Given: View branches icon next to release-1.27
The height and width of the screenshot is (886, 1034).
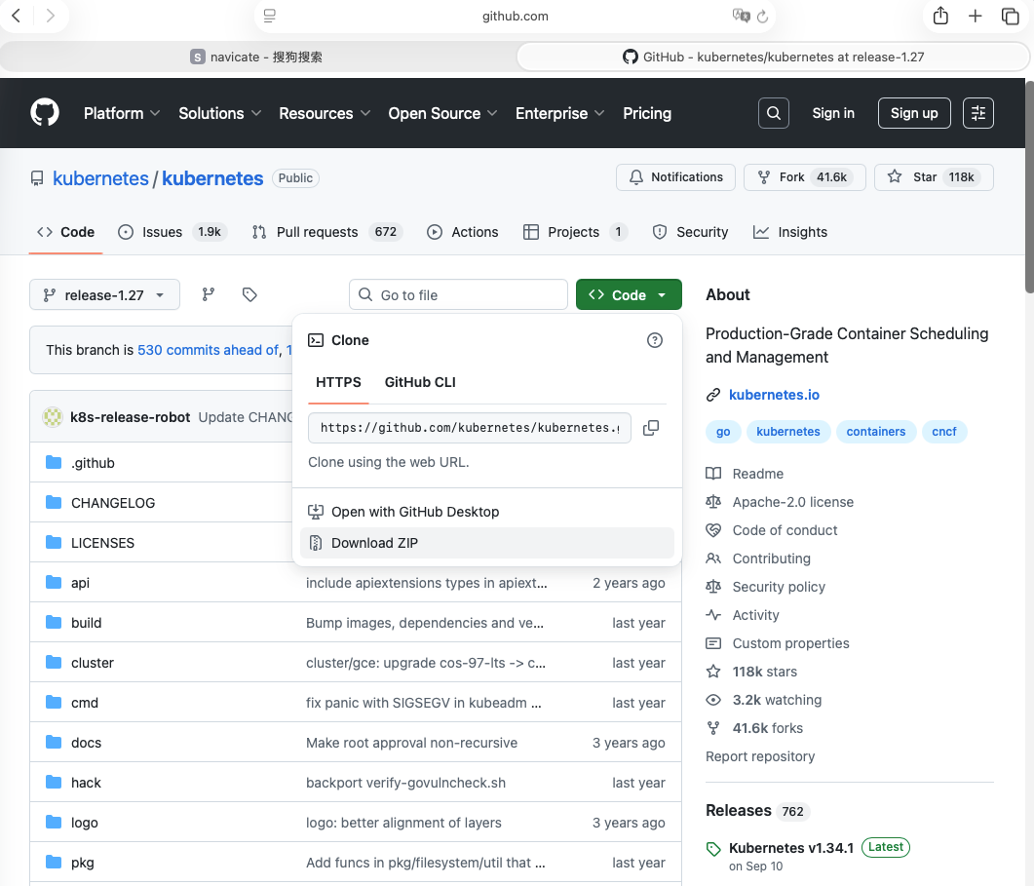Looking at the screenshot, I should [x=209, y=294].
